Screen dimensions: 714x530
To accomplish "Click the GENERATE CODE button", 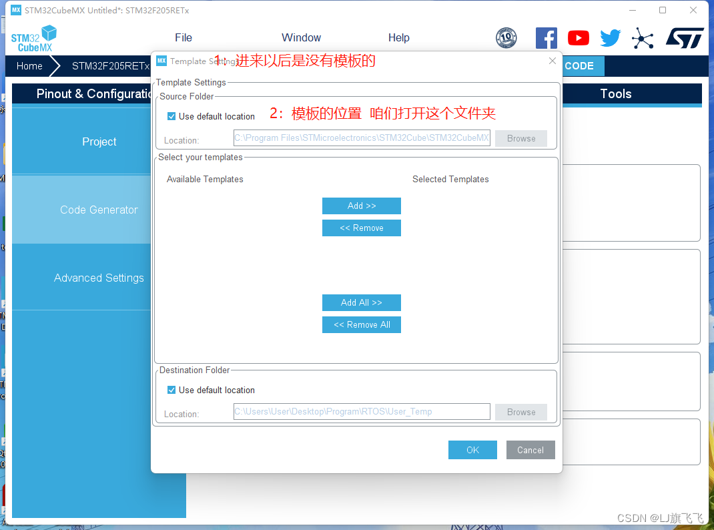I will pos(583,66).
